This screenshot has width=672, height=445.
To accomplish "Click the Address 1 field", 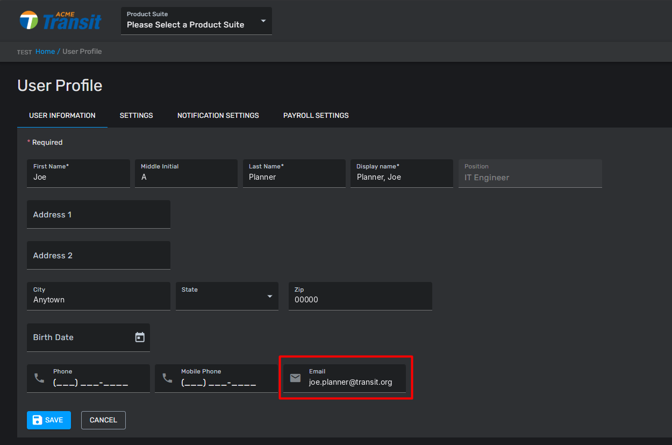I will point(98,214).
